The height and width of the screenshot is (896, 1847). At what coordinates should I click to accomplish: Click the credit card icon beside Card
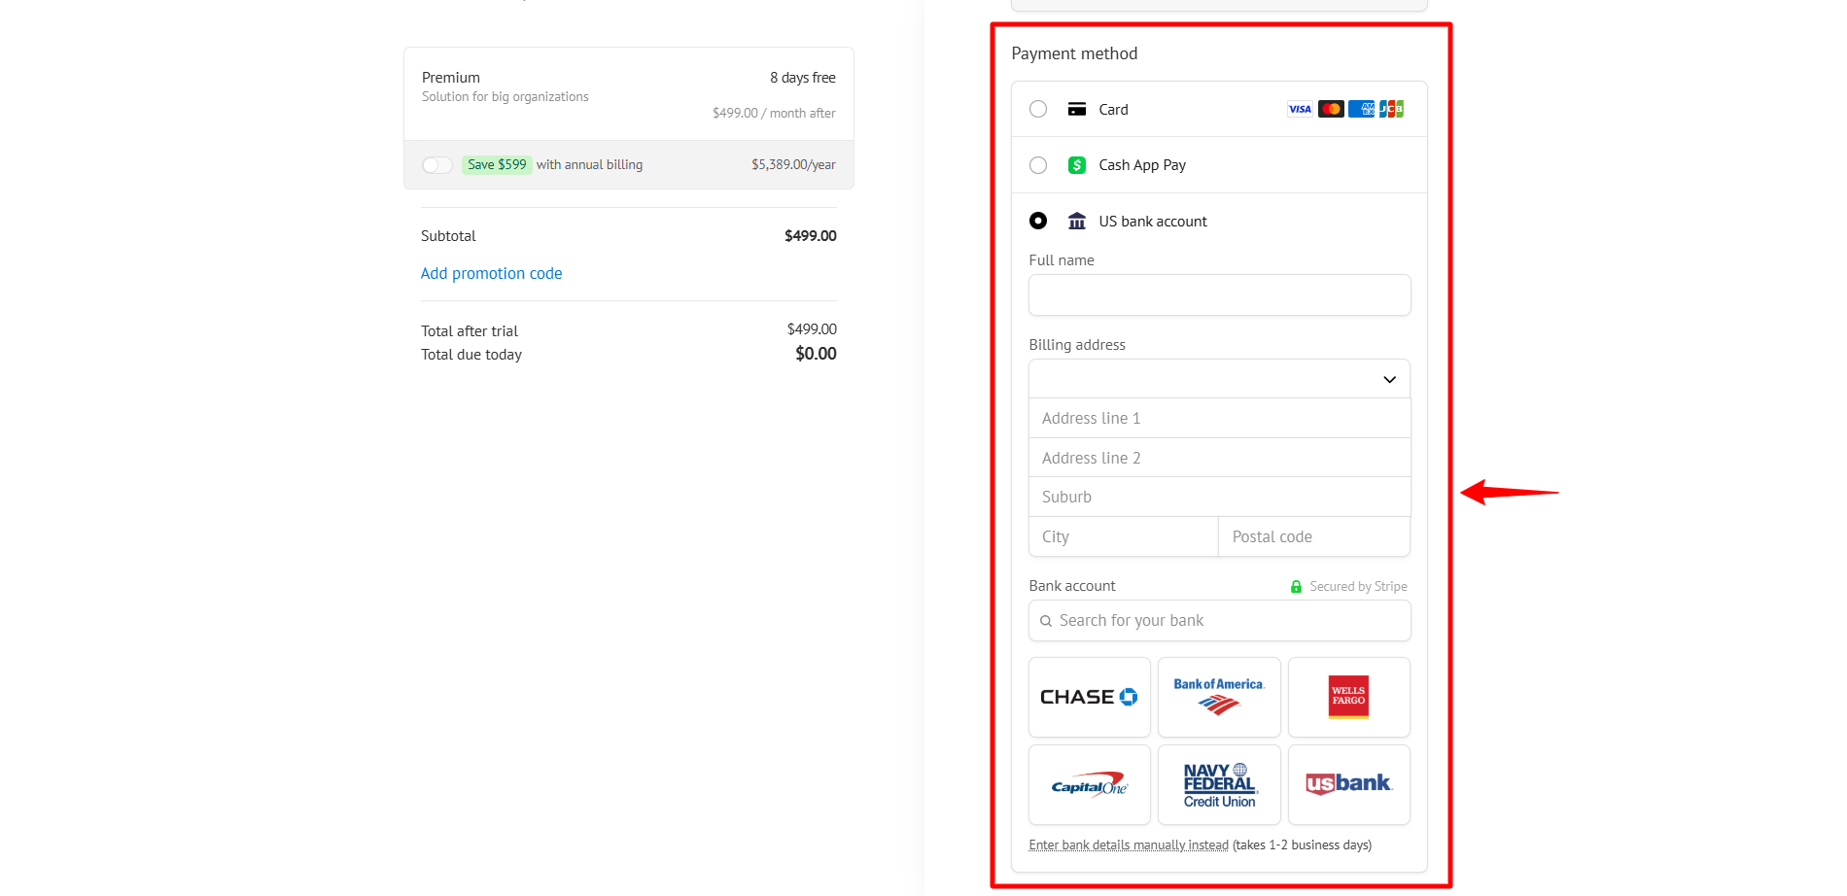[1077, 109]
